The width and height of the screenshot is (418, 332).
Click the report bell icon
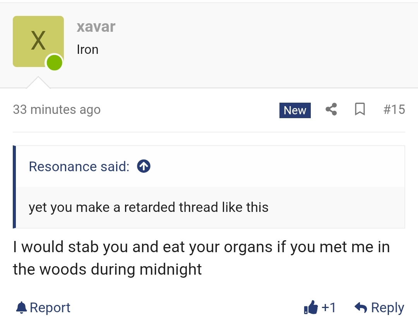[22, 308]
